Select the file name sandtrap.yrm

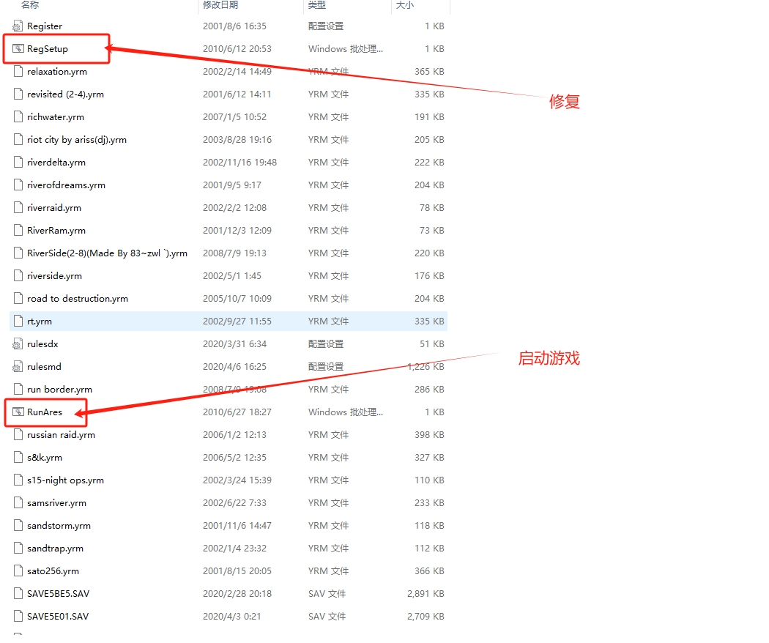click(55, 549)
